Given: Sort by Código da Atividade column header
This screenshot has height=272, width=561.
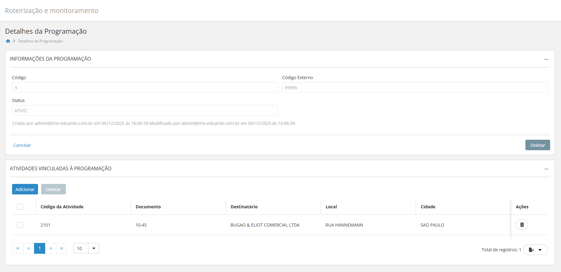Looking at the screenshot, I should coord(62,207).
